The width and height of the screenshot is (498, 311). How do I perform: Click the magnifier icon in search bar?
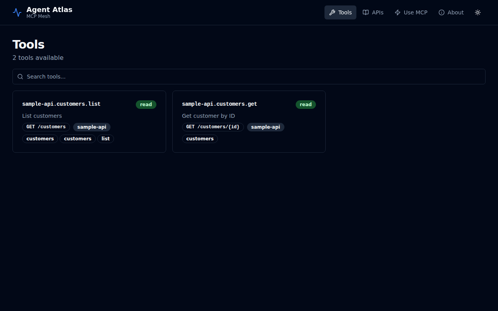coord(20,77)
